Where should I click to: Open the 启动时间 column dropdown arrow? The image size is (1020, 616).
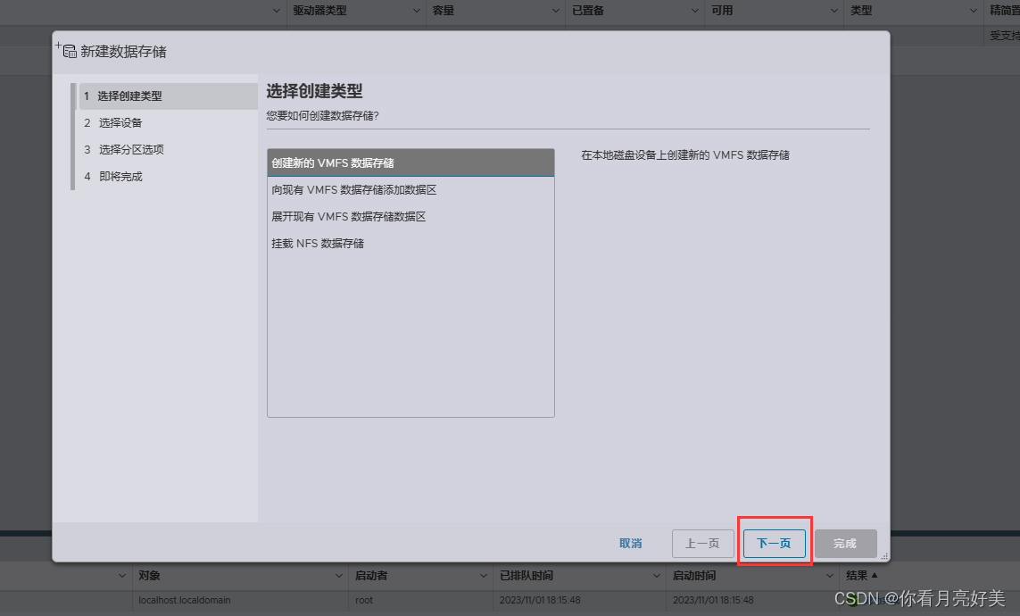point(829,576)
